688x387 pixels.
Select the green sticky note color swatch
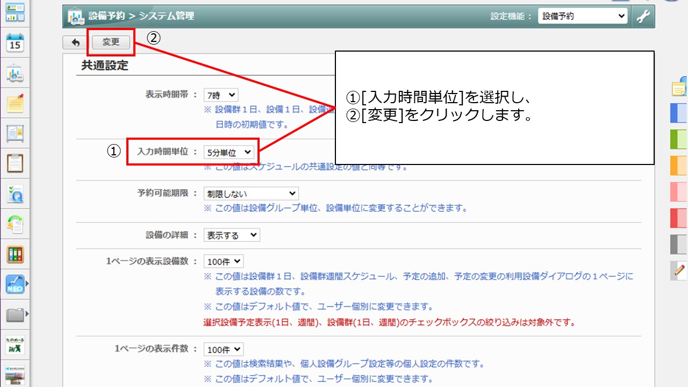pos(678,139)
